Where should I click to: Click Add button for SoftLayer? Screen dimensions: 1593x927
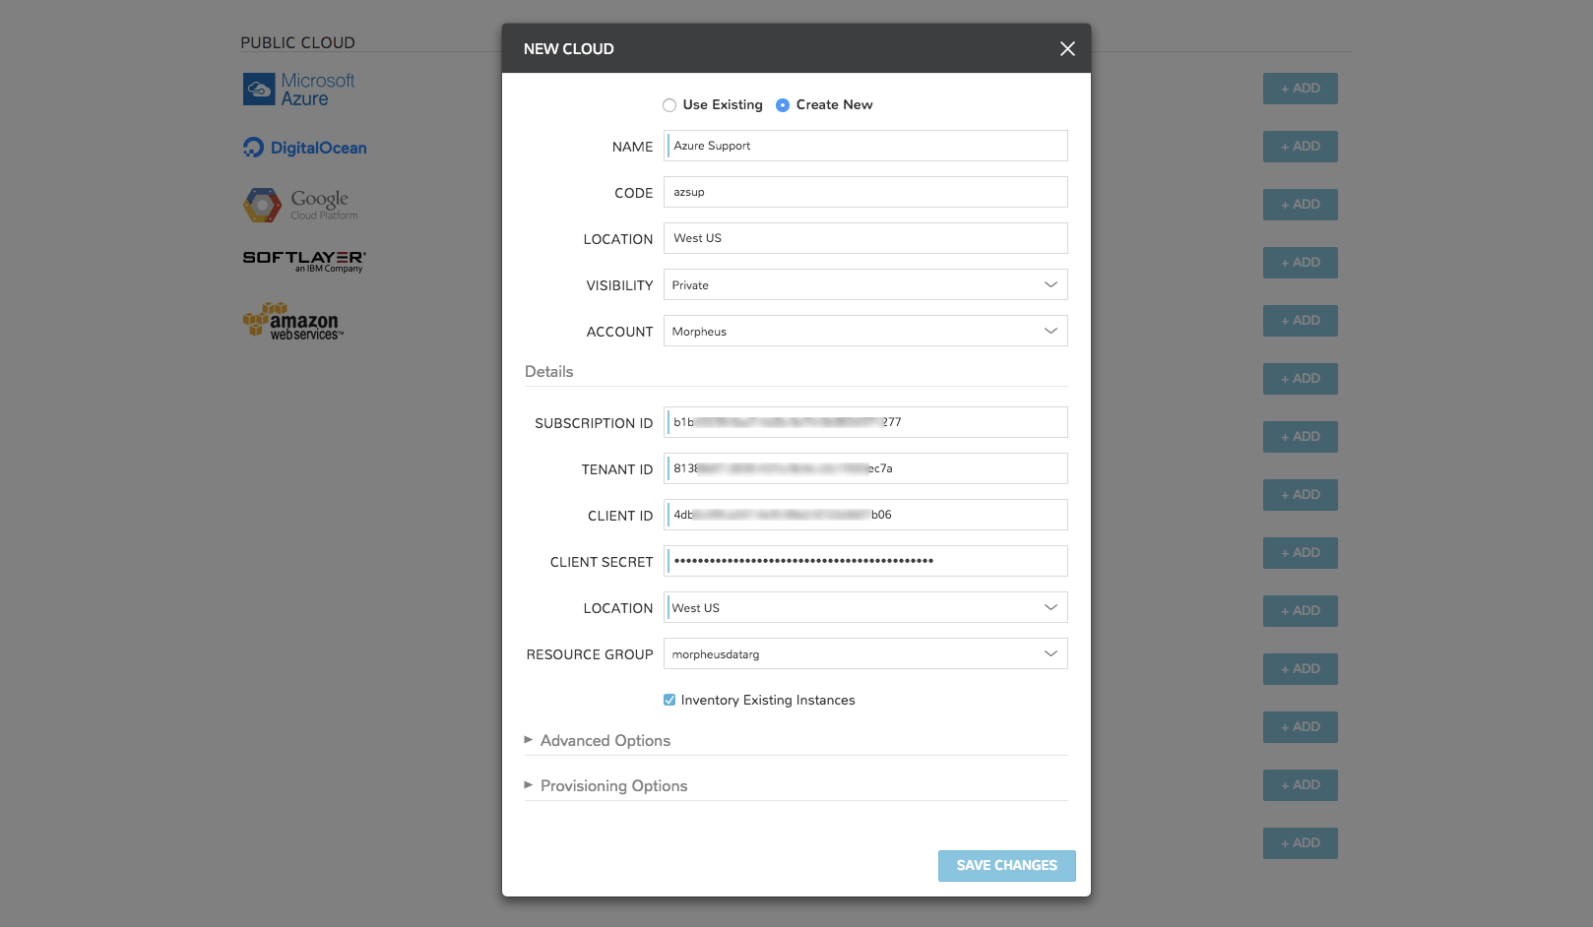pyautogui.click(x=1301, y=263)
